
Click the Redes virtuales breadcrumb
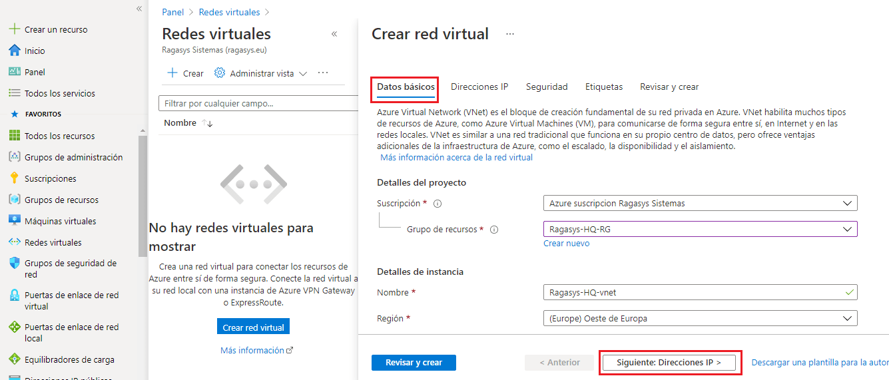coord(229,12)
